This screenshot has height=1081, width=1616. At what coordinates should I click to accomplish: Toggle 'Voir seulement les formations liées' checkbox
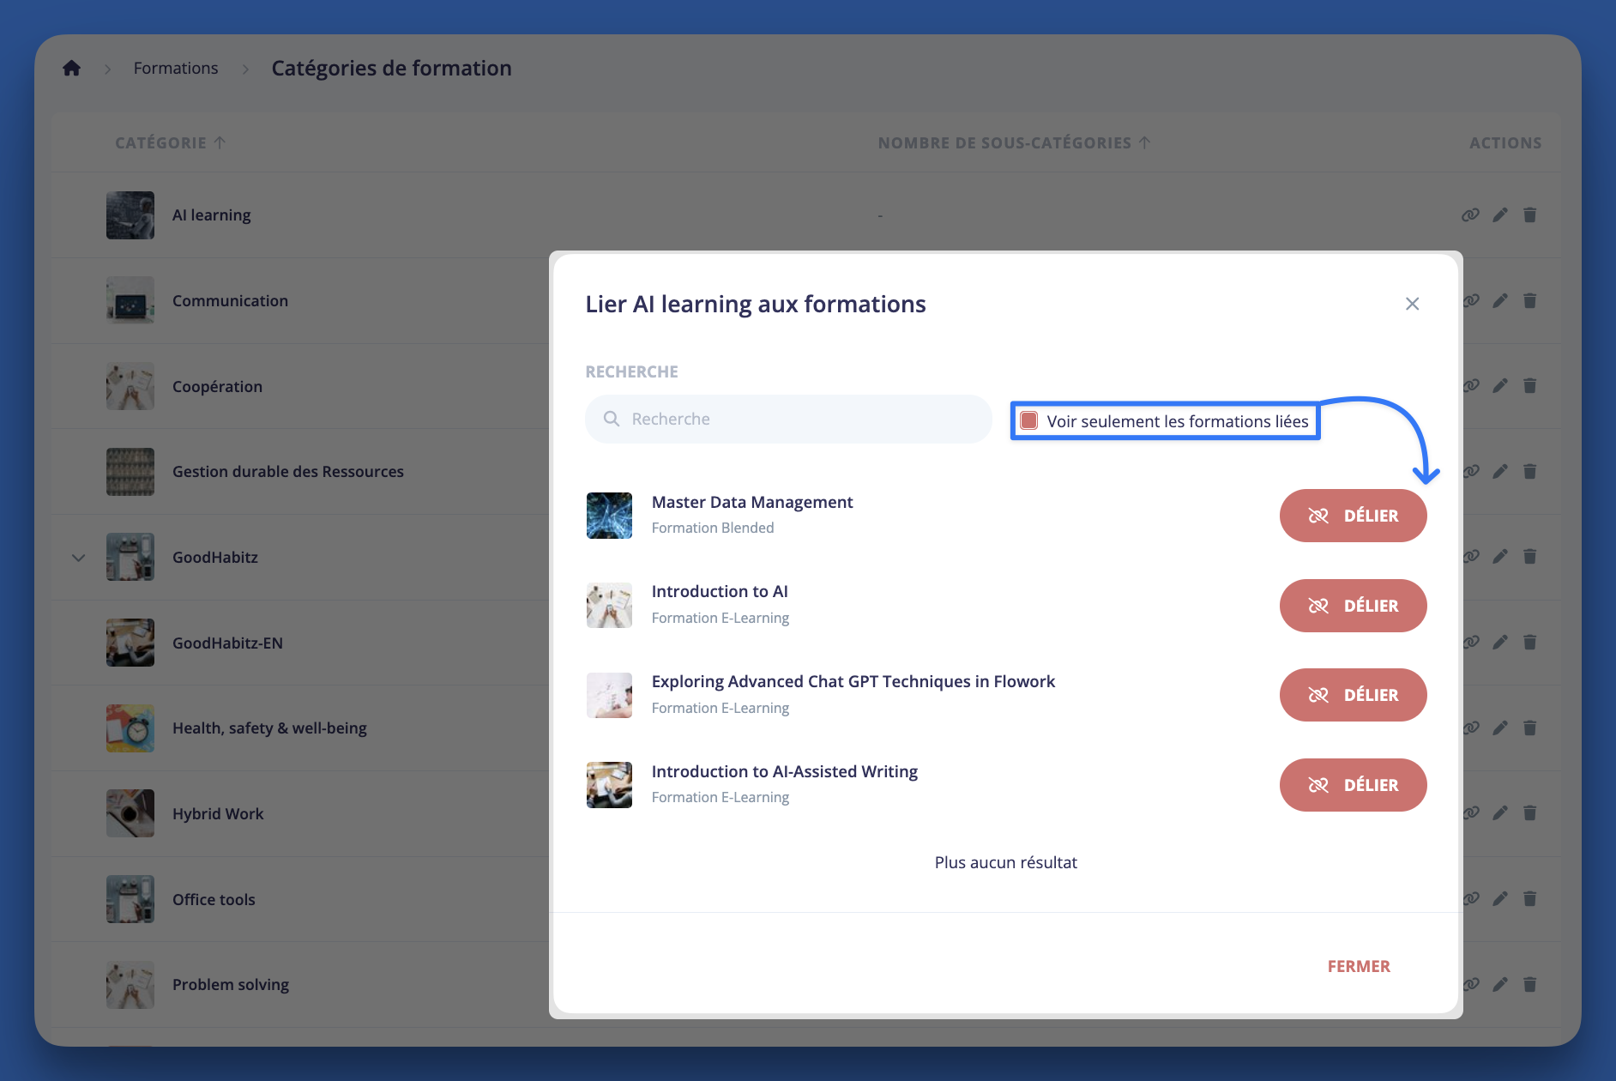tap(1029, 420)
